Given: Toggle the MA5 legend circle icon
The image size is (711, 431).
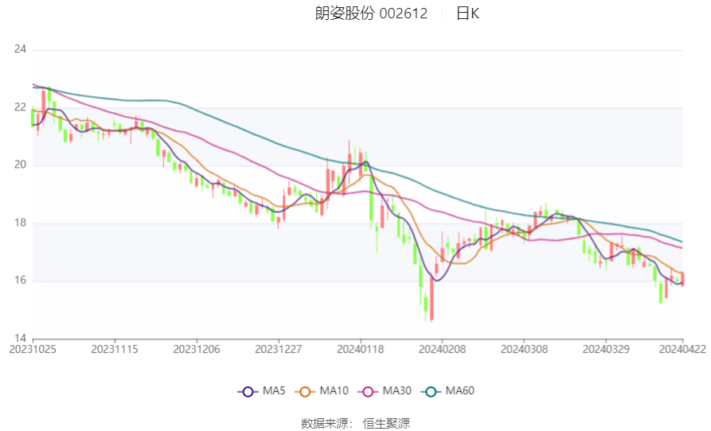Looking at the screenshot, I should (x=248, y=391).
